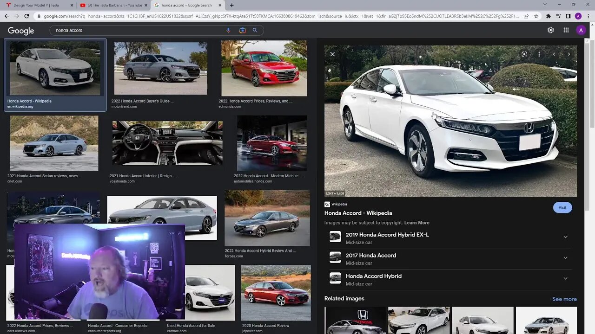Click the 2022 Honda Accord Prices usnews caption
Viewport: 595px width, 334px height.
coord(40,326)
